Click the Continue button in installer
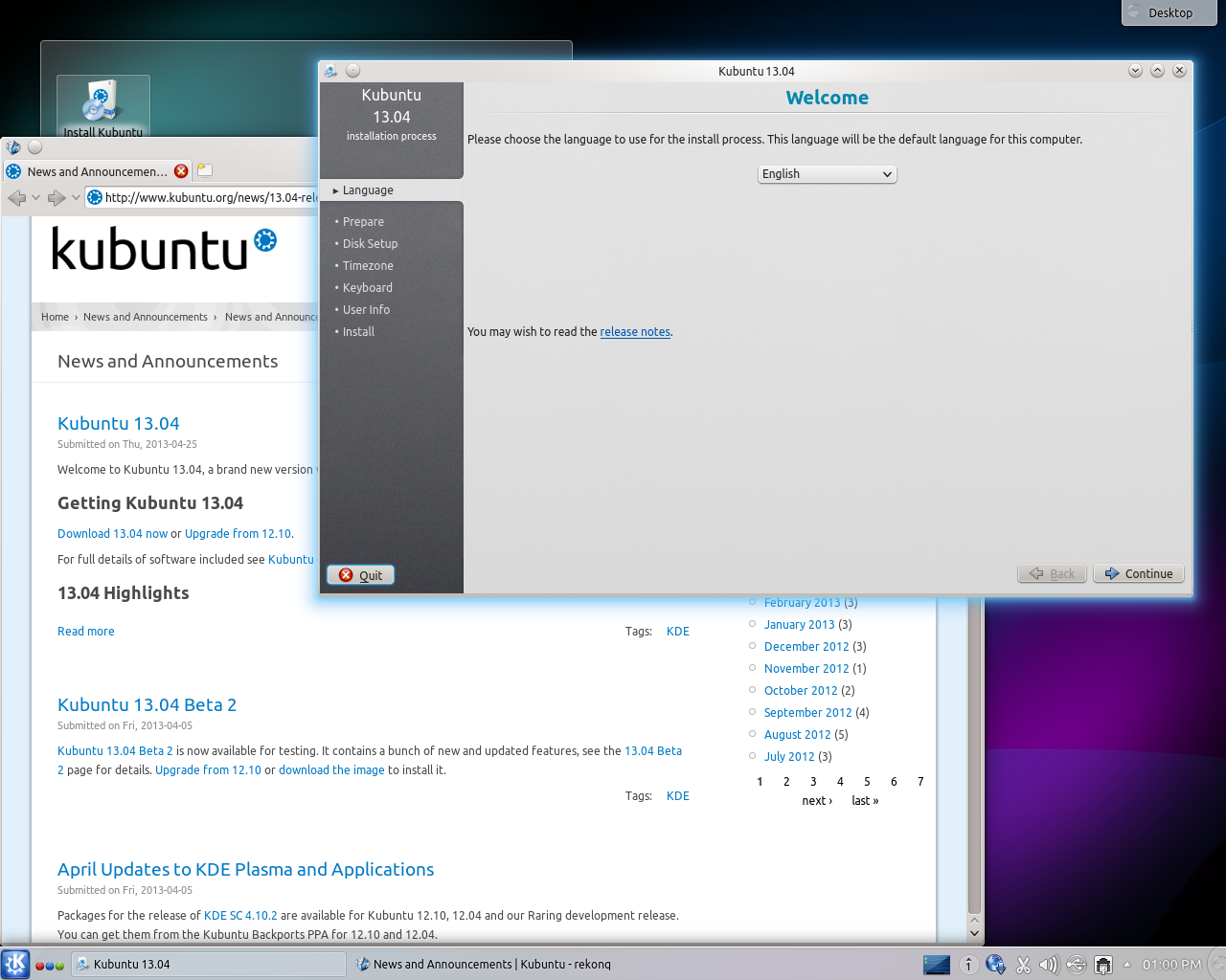This screenshot has height=980, width=1226. (x=1139, y=574)
